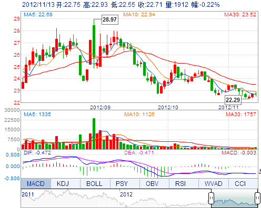
Task: Click the tallest green volume bar
Action: click(94, 133)
